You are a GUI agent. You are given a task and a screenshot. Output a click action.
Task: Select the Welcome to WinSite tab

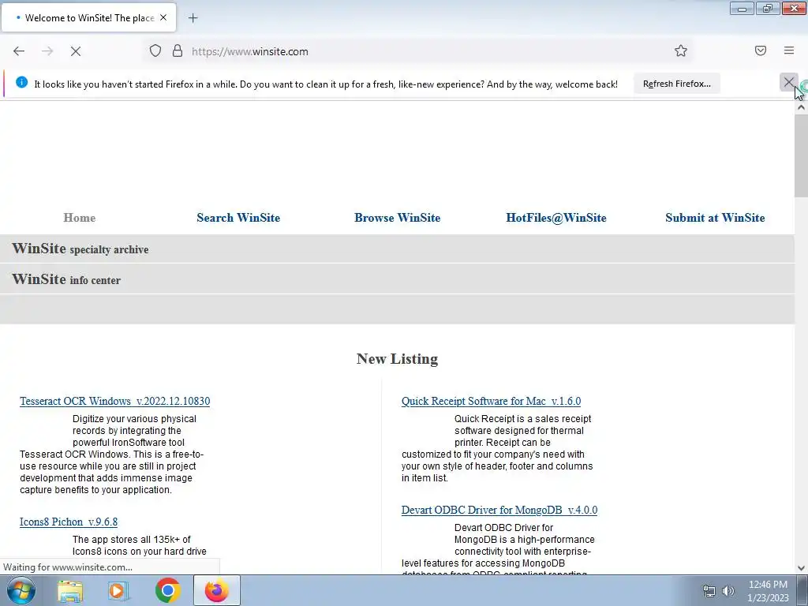[89, 17]
